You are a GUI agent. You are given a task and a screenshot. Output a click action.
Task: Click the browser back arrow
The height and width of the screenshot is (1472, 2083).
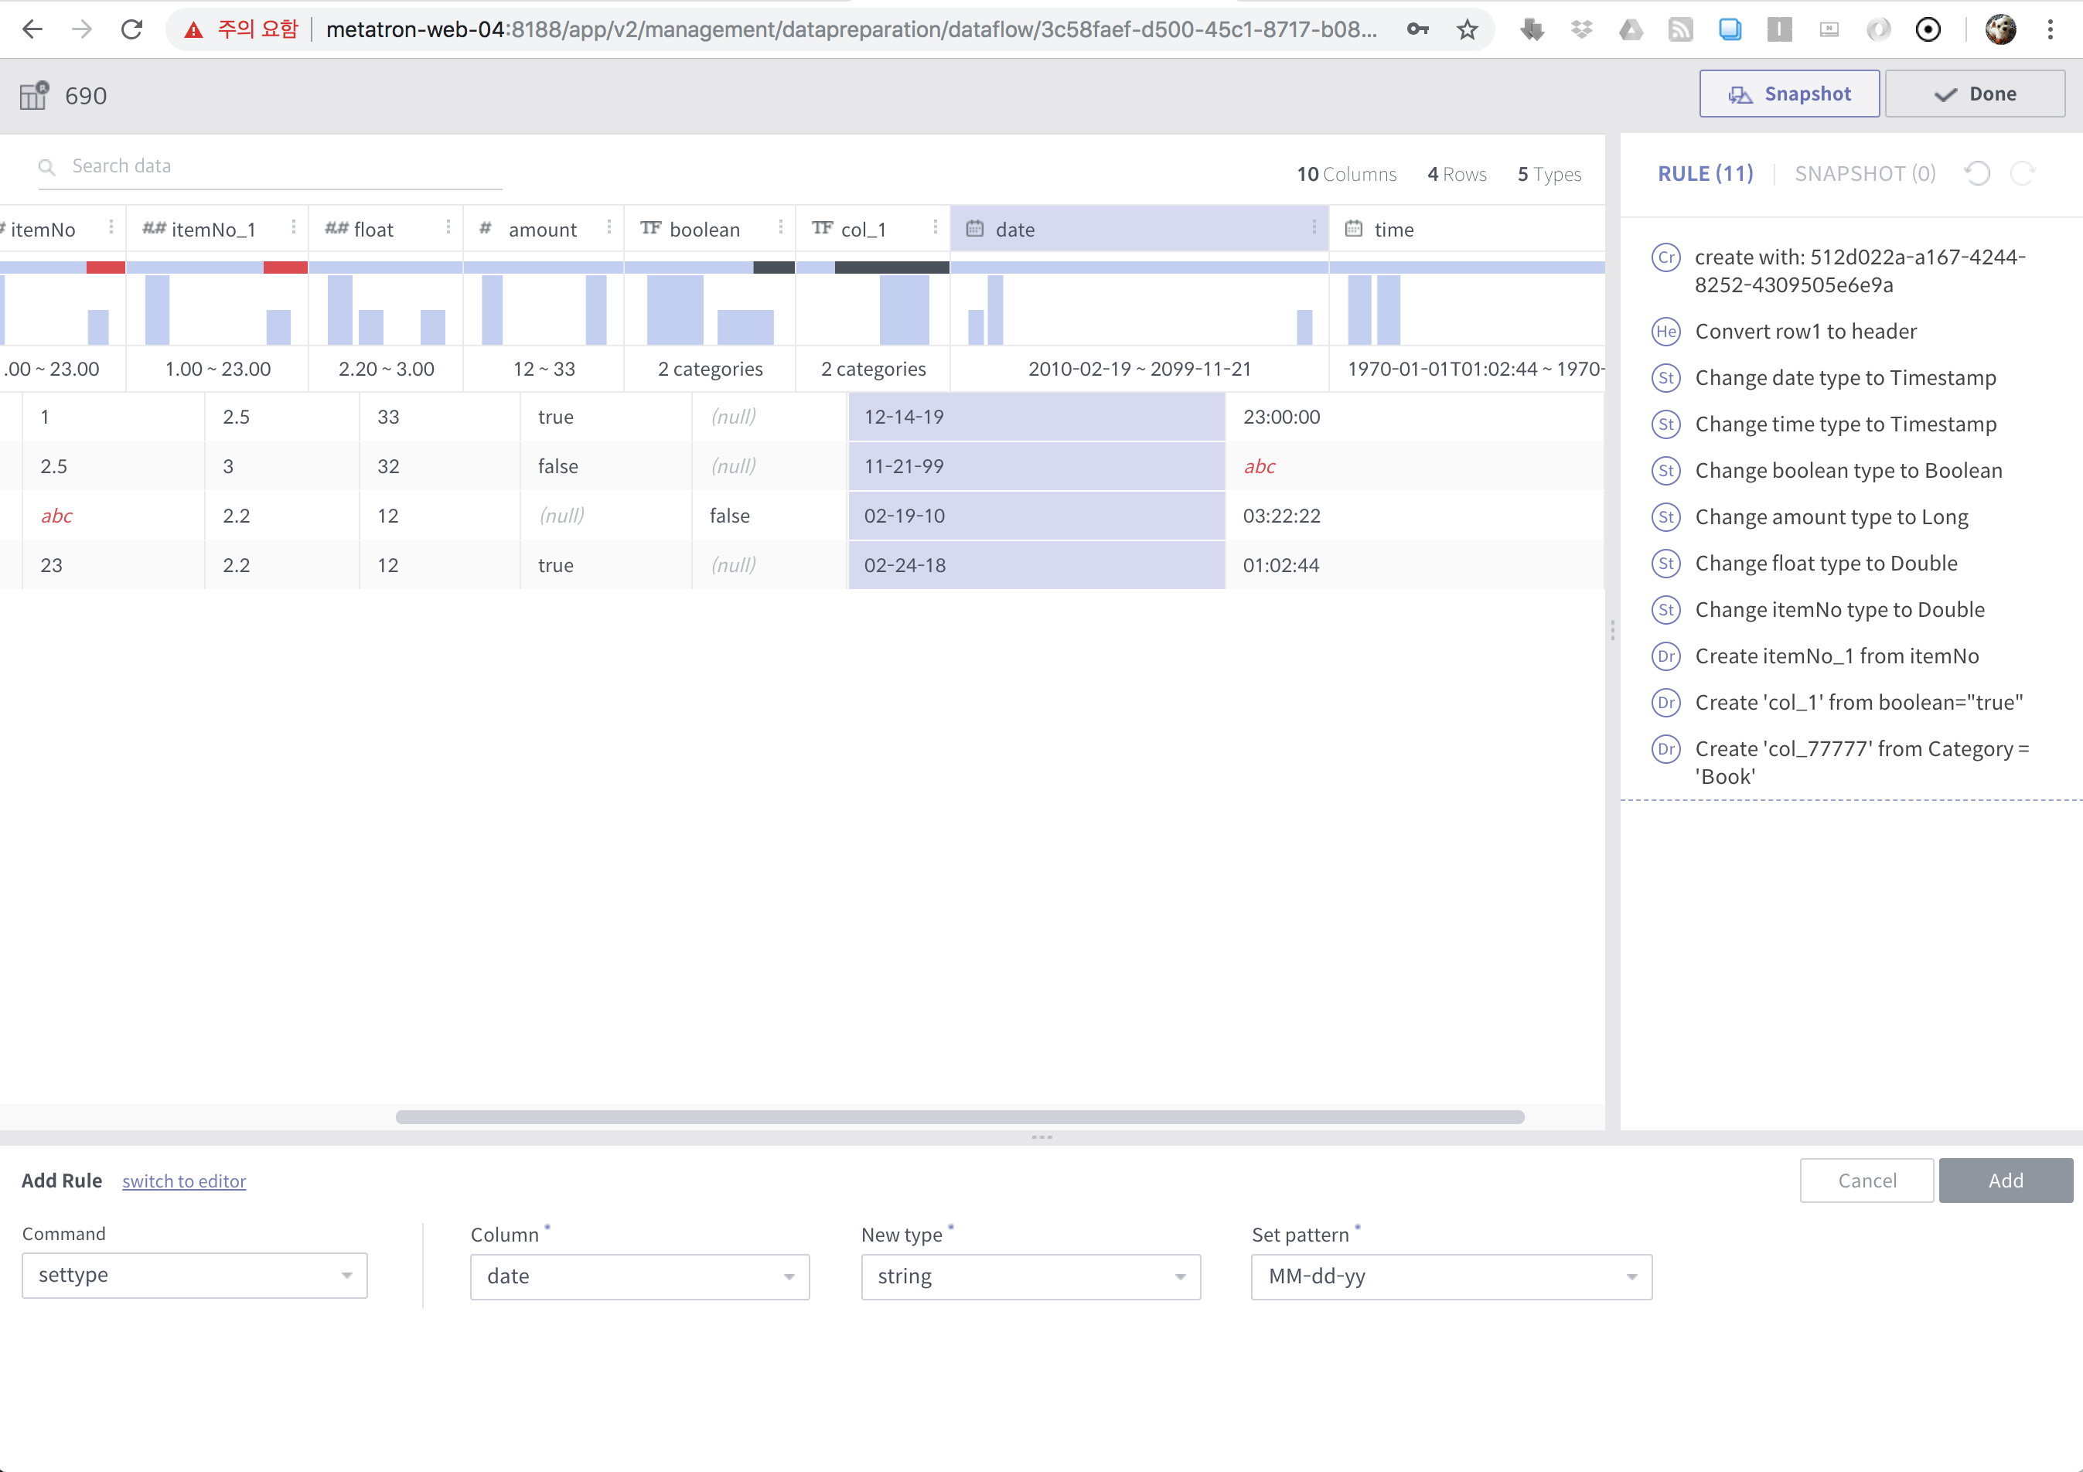32,30
